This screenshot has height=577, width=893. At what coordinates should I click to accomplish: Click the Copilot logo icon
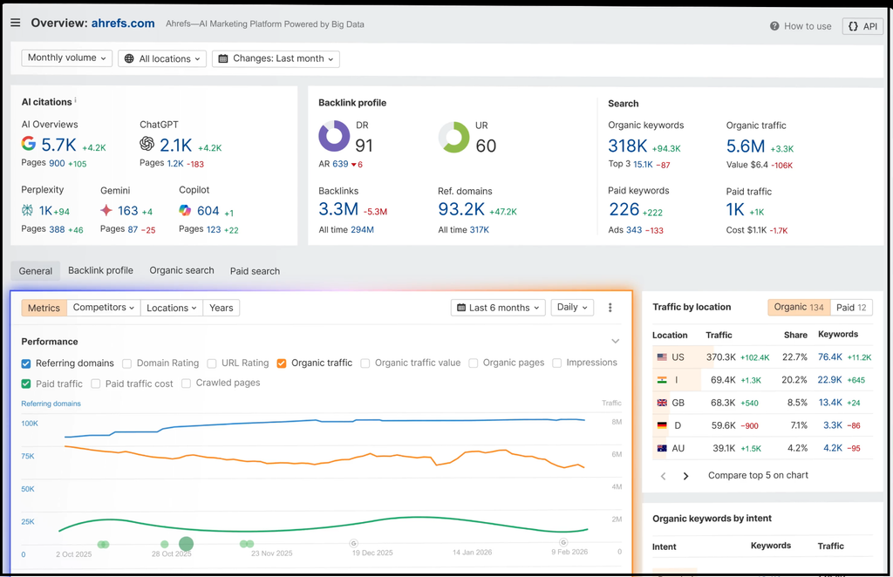point(185,211)
